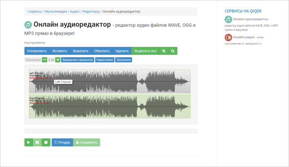Click the Онлайн аудиоредактор sidebar icon
Image resolution: width=289 pixels, height=167 pixels.
click(228, 19)
